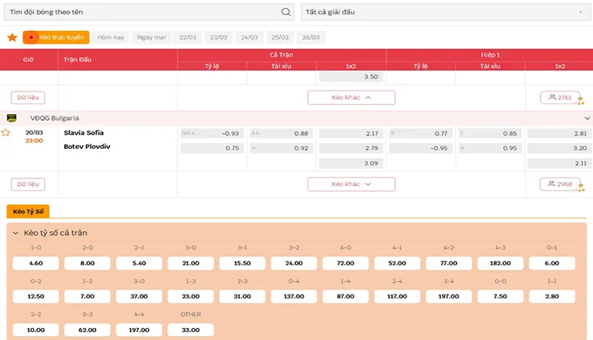Pick the 2-1 score odds 5.40

(139, 263)
